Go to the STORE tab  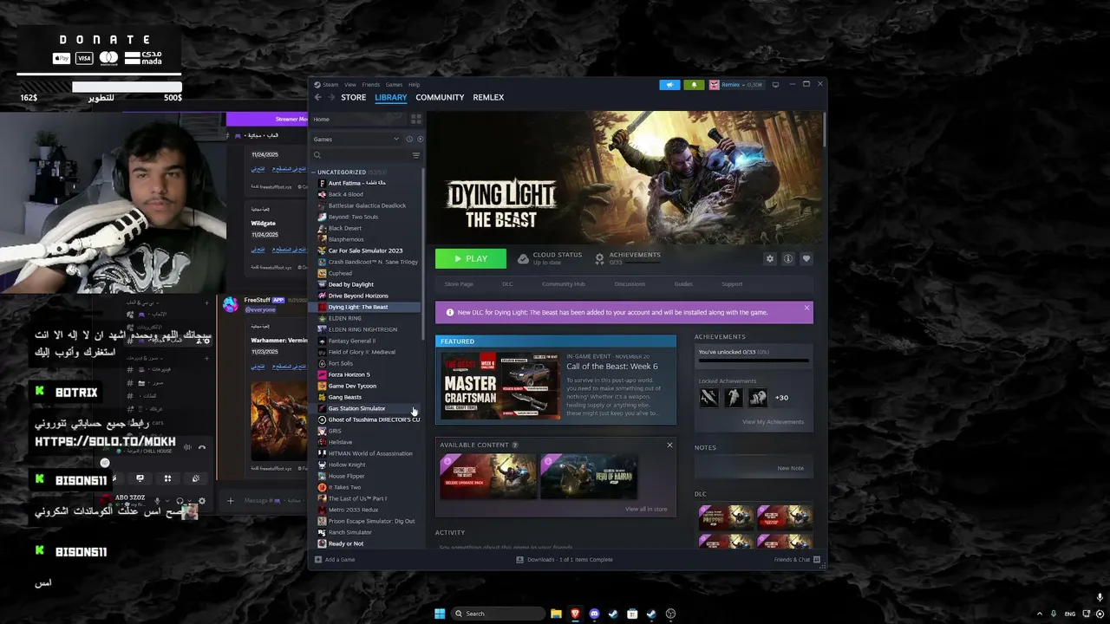353,97
